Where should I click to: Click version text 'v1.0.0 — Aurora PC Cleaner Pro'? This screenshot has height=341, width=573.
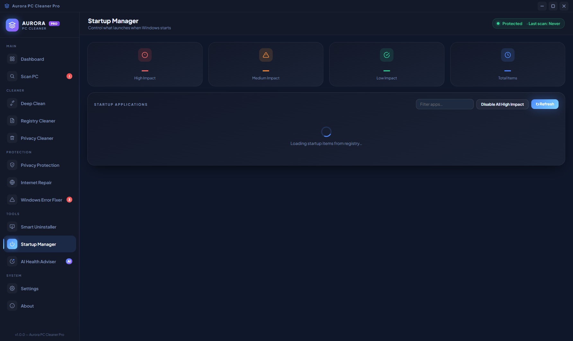[40, 335]
